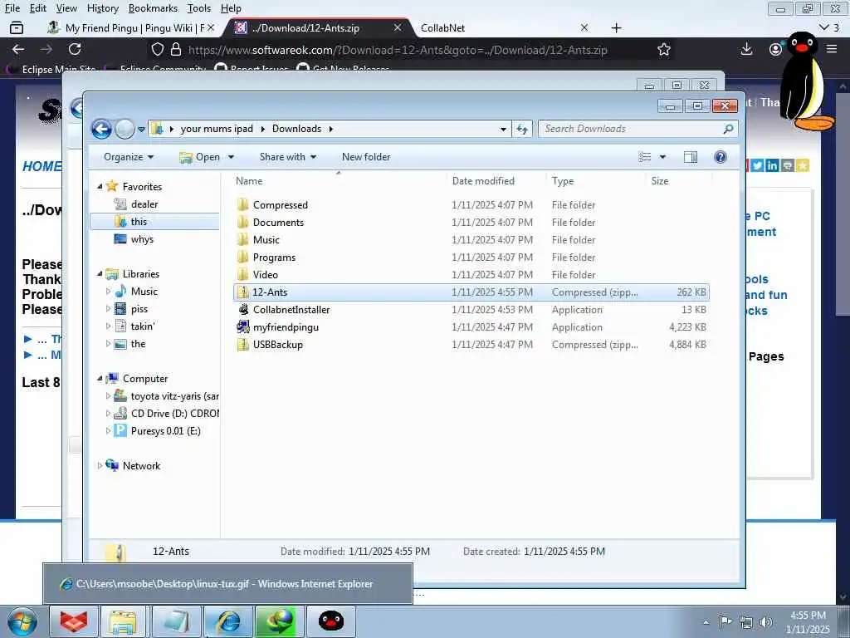Open the Windows Start button
Screen dimensions: 850x638
22,621
